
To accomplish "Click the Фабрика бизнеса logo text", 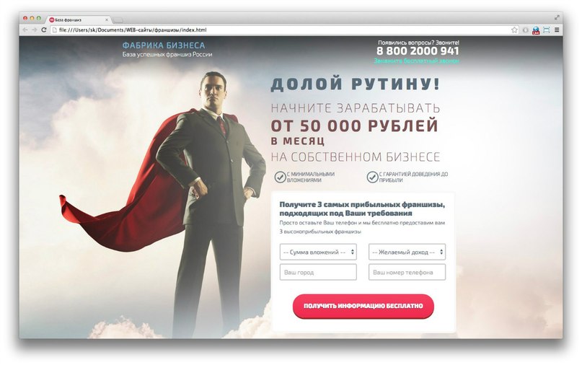I will (164, 45).
